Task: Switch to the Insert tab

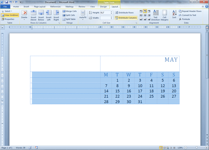Action: click(26, 6)
